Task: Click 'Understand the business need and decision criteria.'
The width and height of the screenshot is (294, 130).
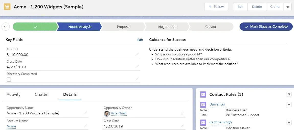Action: (190, 50)
